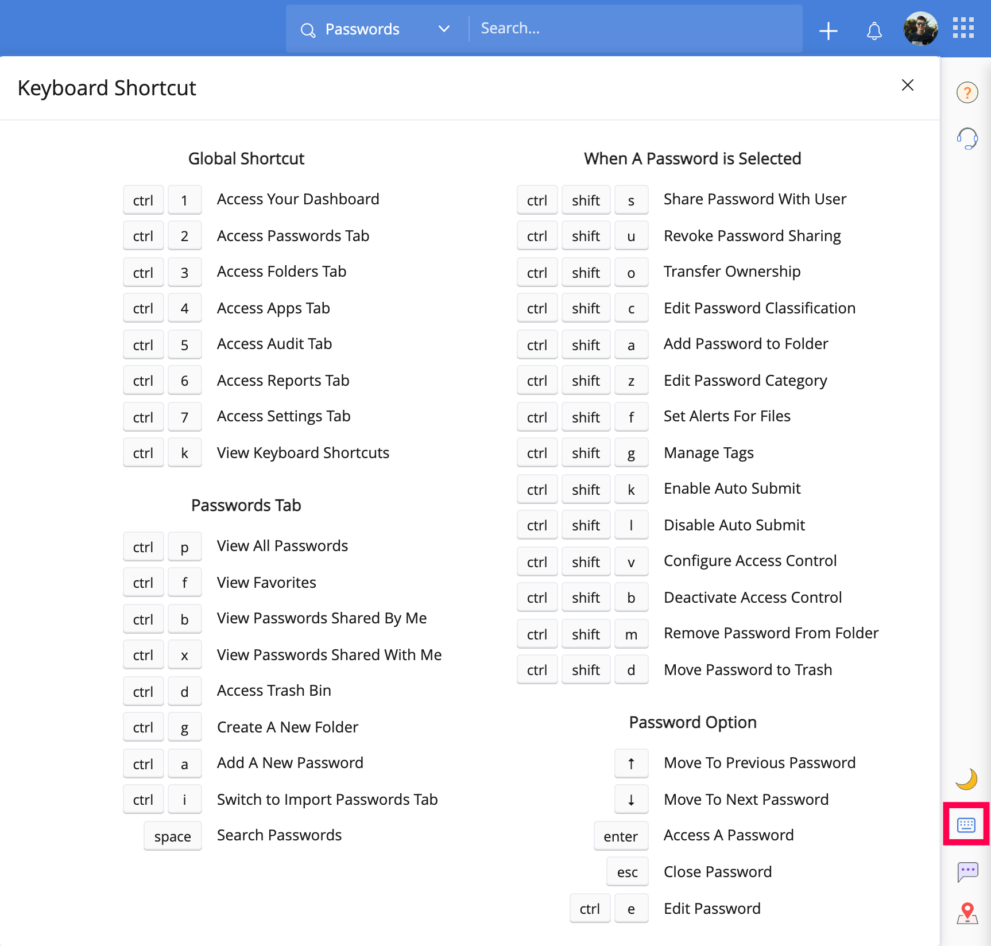Click 'Access Trash Bin' label

[274, 691]
